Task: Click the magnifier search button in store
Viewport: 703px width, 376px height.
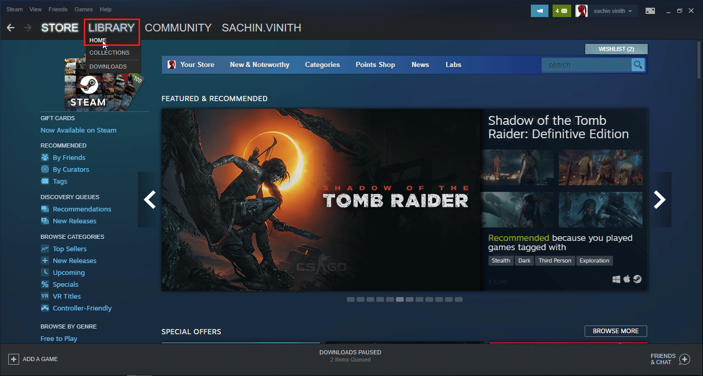Action: tap(638, 65)
